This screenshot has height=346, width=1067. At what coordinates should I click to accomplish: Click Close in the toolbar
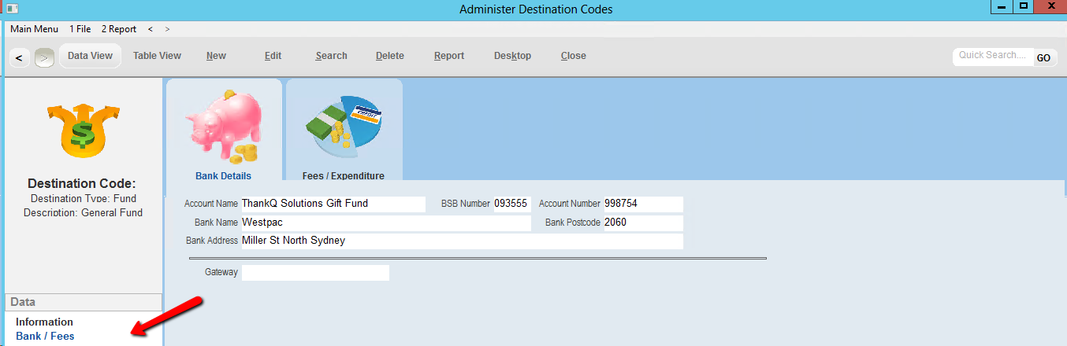click(x=573, y=56)
